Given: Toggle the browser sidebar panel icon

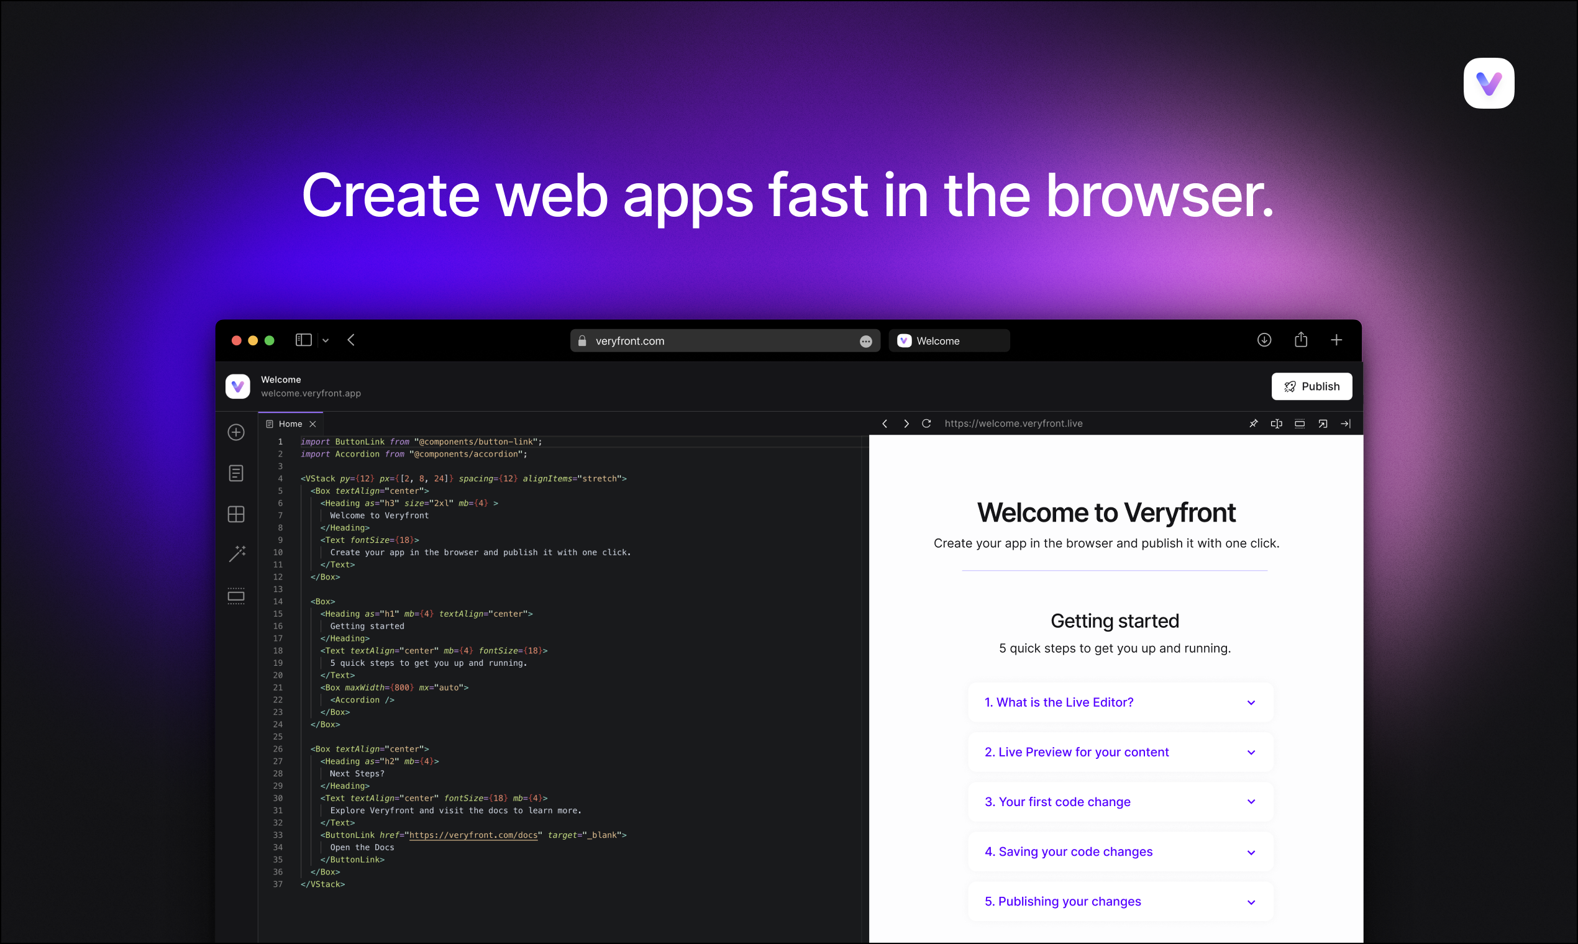Looking at the screenshot, I should coord(304,340).
